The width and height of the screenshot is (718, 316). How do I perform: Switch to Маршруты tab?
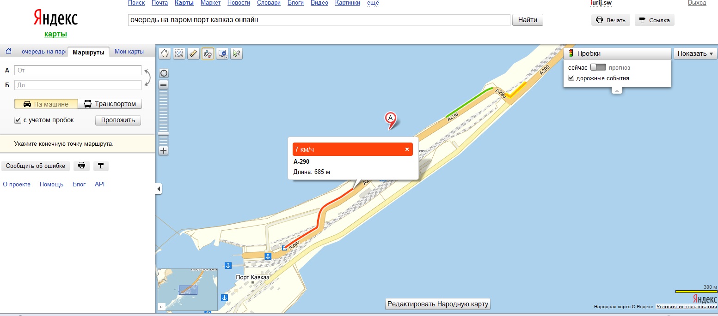(88, 52)
